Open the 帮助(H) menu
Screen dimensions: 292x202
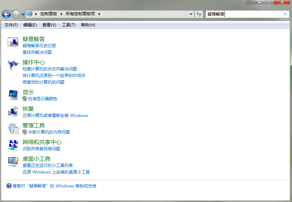(88, 25)
